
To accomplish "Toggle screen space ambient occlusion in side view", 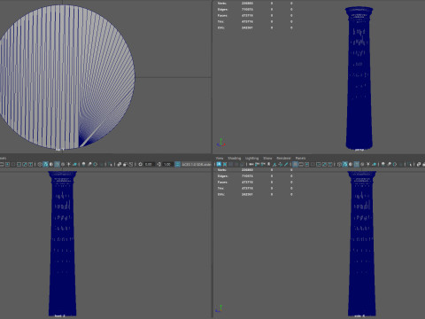I will (x=383, y=164).
